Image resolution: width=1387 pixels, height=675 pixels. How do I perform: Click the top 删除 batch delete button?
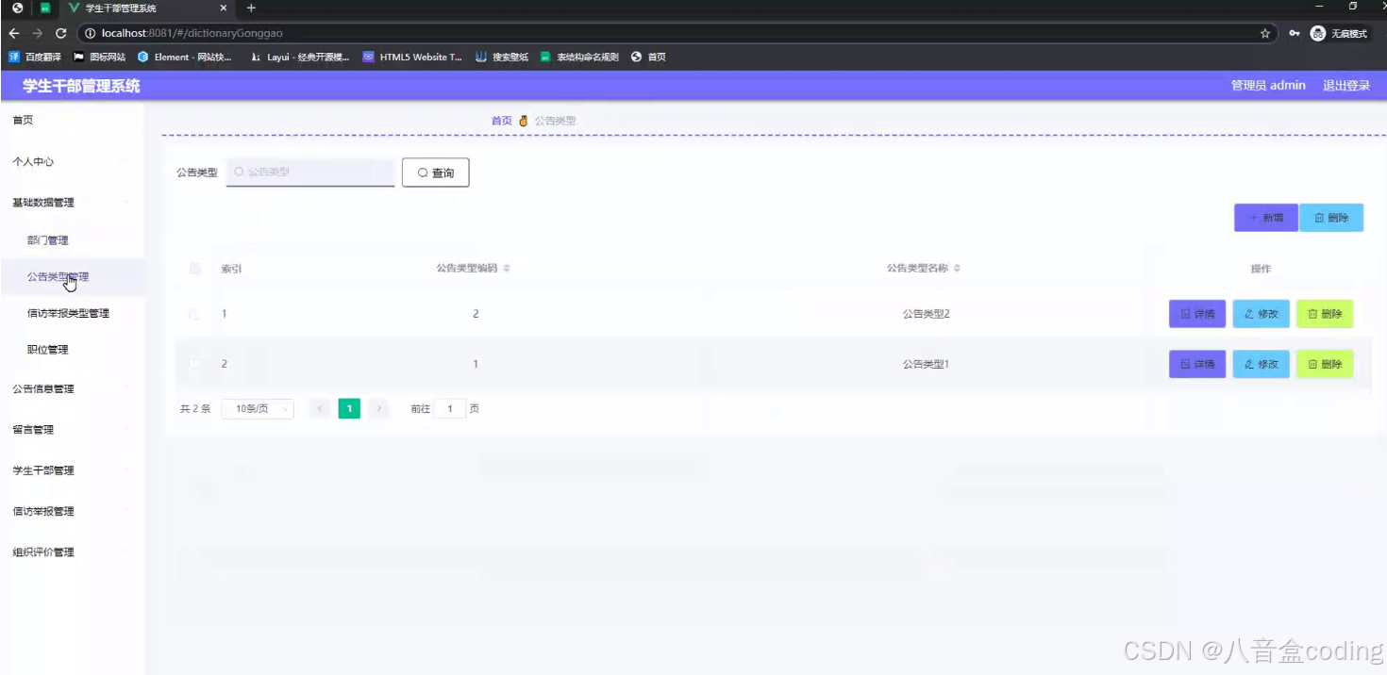(x=1331, y=218)
